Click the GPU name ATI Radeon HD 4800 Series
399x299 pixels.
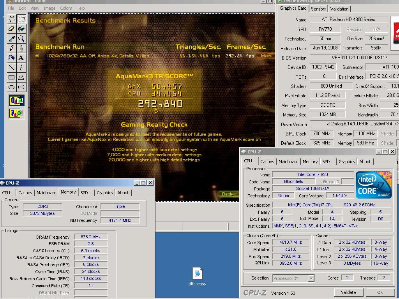[348, 19]
